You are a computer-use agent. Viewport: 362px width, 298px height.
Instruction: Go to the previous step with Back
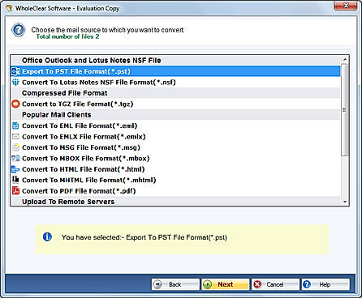175,284
